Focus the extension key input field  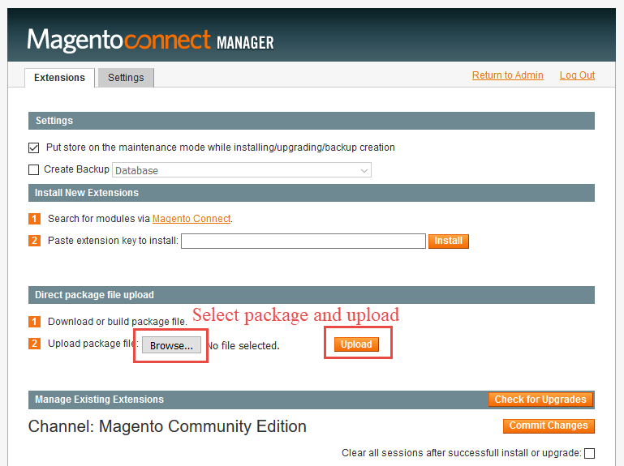pos(303,241)
